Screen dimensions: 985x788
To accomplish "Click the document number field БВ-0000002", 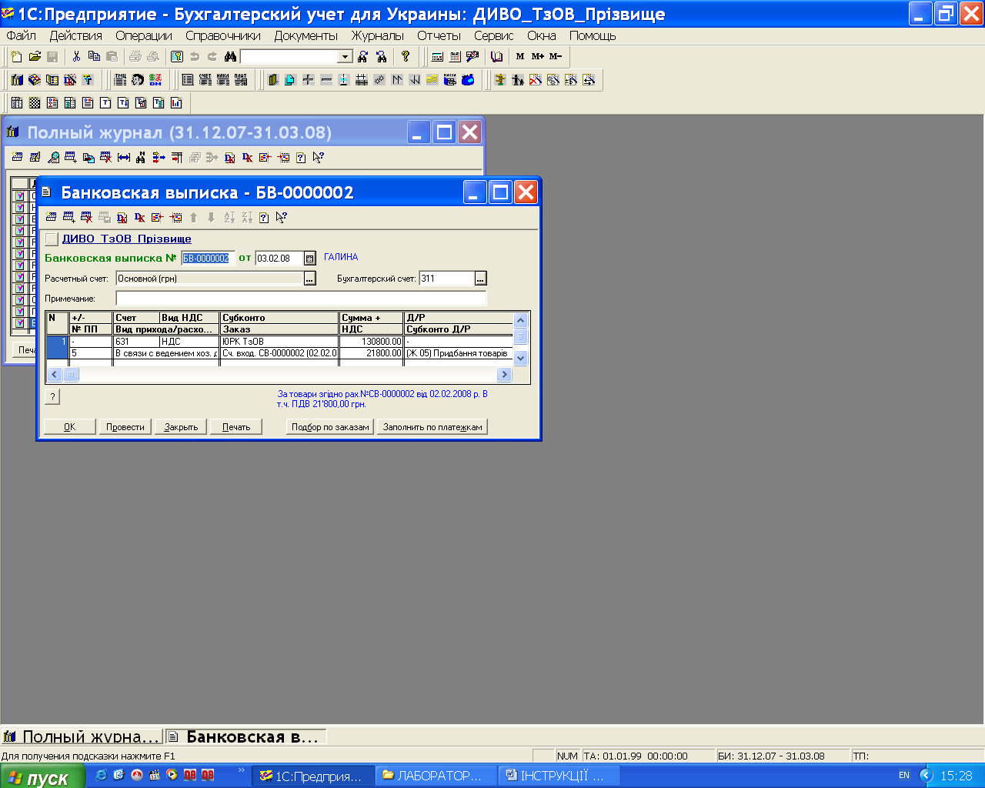I will click(x=208, y=259).
